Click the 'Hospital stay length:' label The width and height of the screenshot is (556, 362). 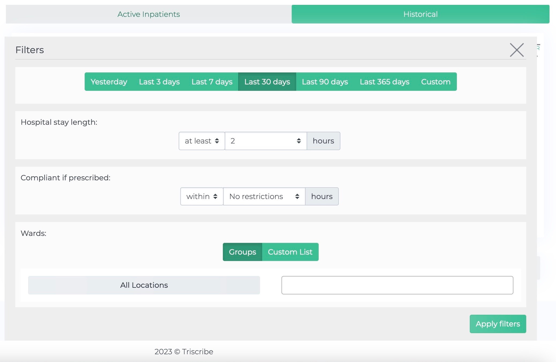59,122
